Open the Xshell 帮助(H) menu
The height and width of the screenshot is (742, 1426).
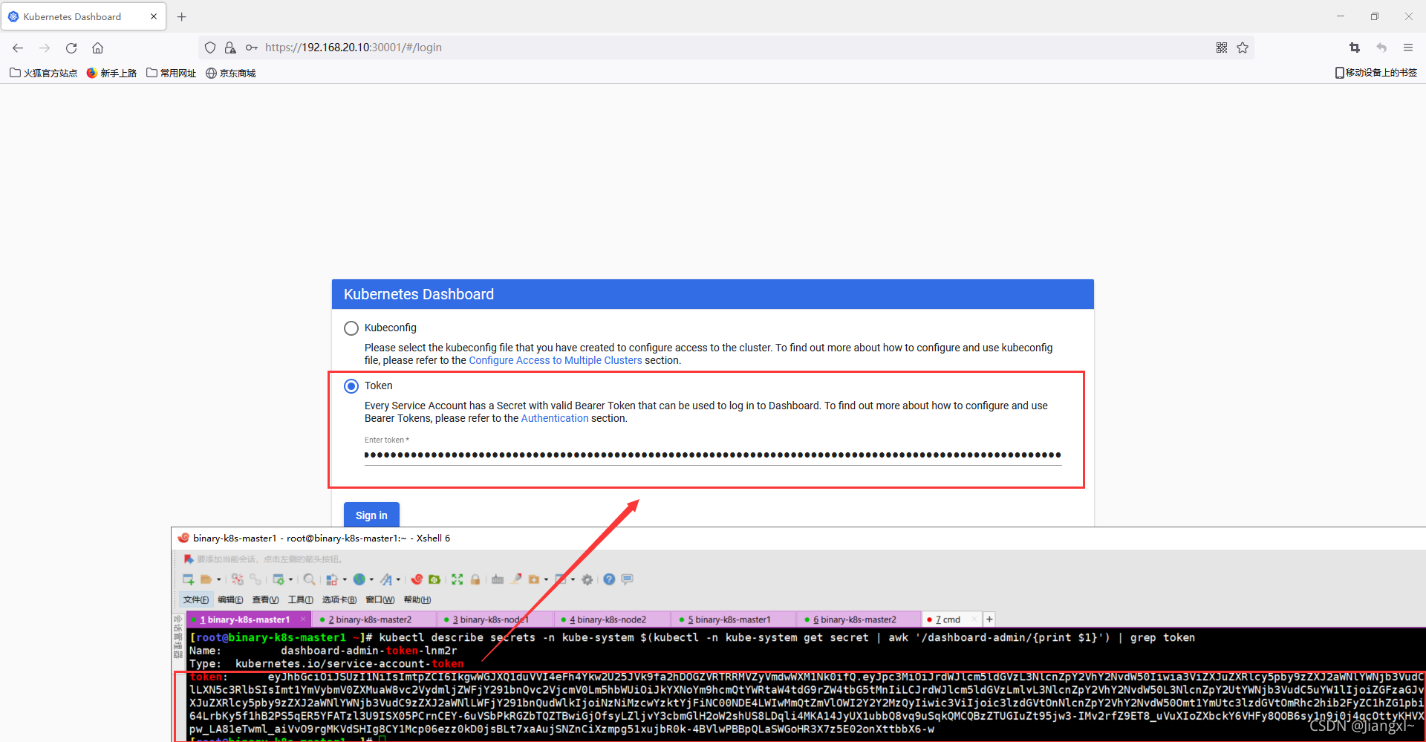[x=417, y=599]
